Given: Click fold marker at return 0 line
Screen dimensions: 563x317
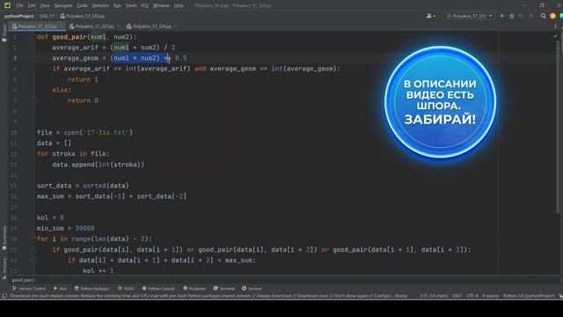Looking at the screenshot, I should (x=34, y=100).
